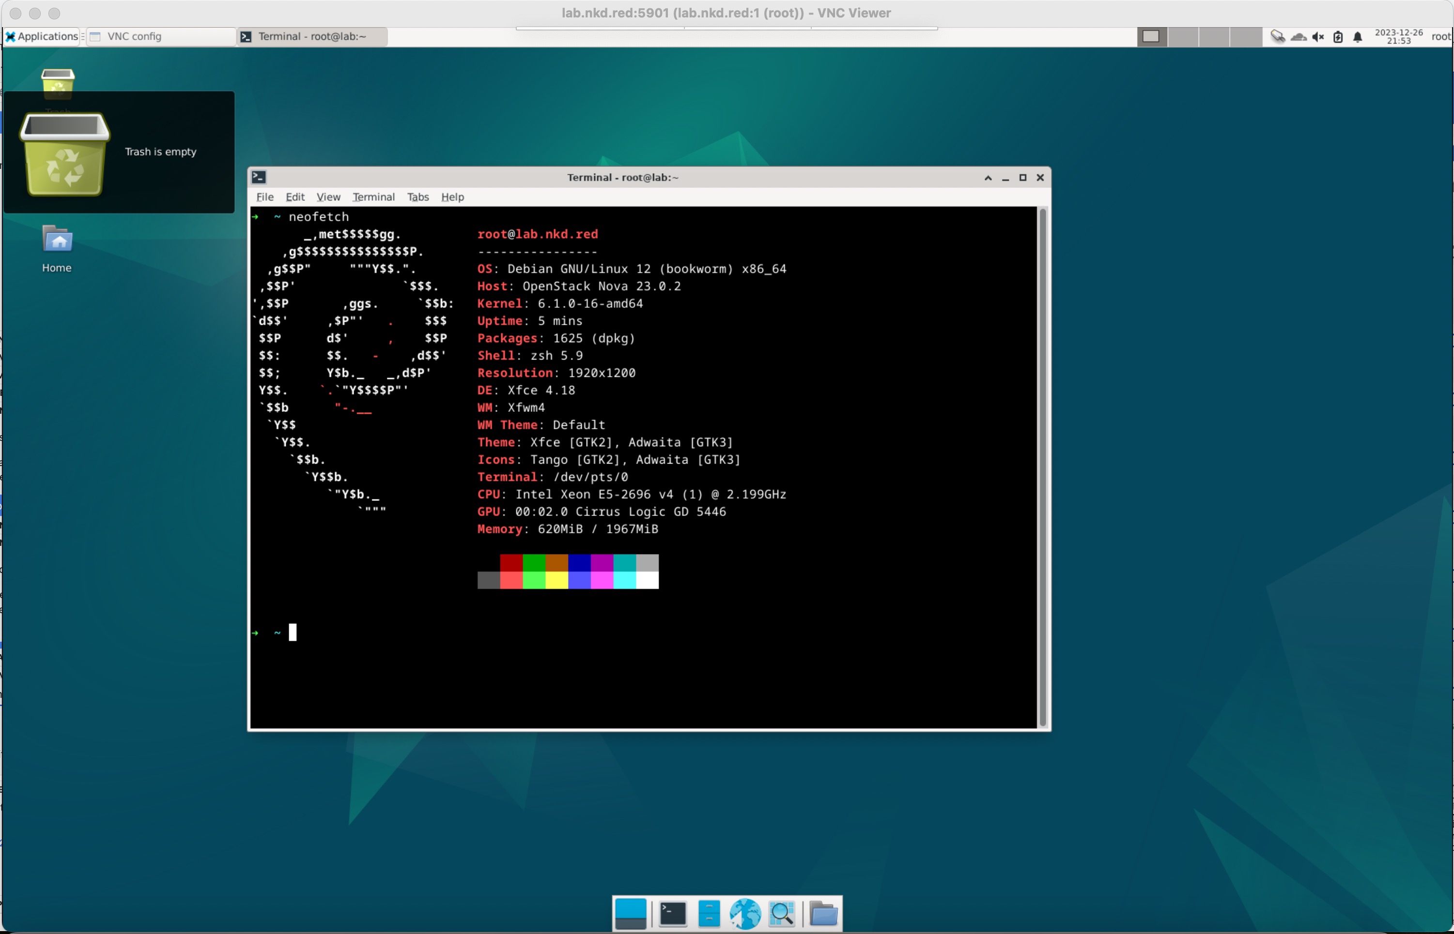Toggle notifications using the bell icon in the tray

pos(1358,36)
